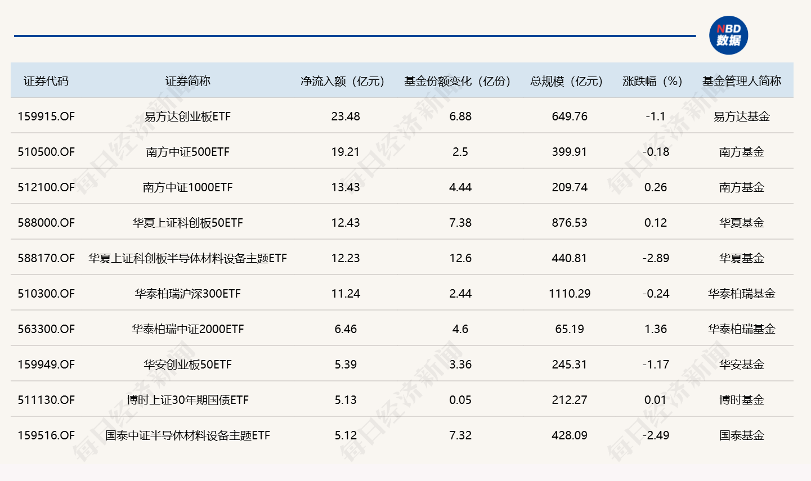This screenshot has height=481, width=811.
Task: Click net inflow value 12.23
Action: point(346,258)
